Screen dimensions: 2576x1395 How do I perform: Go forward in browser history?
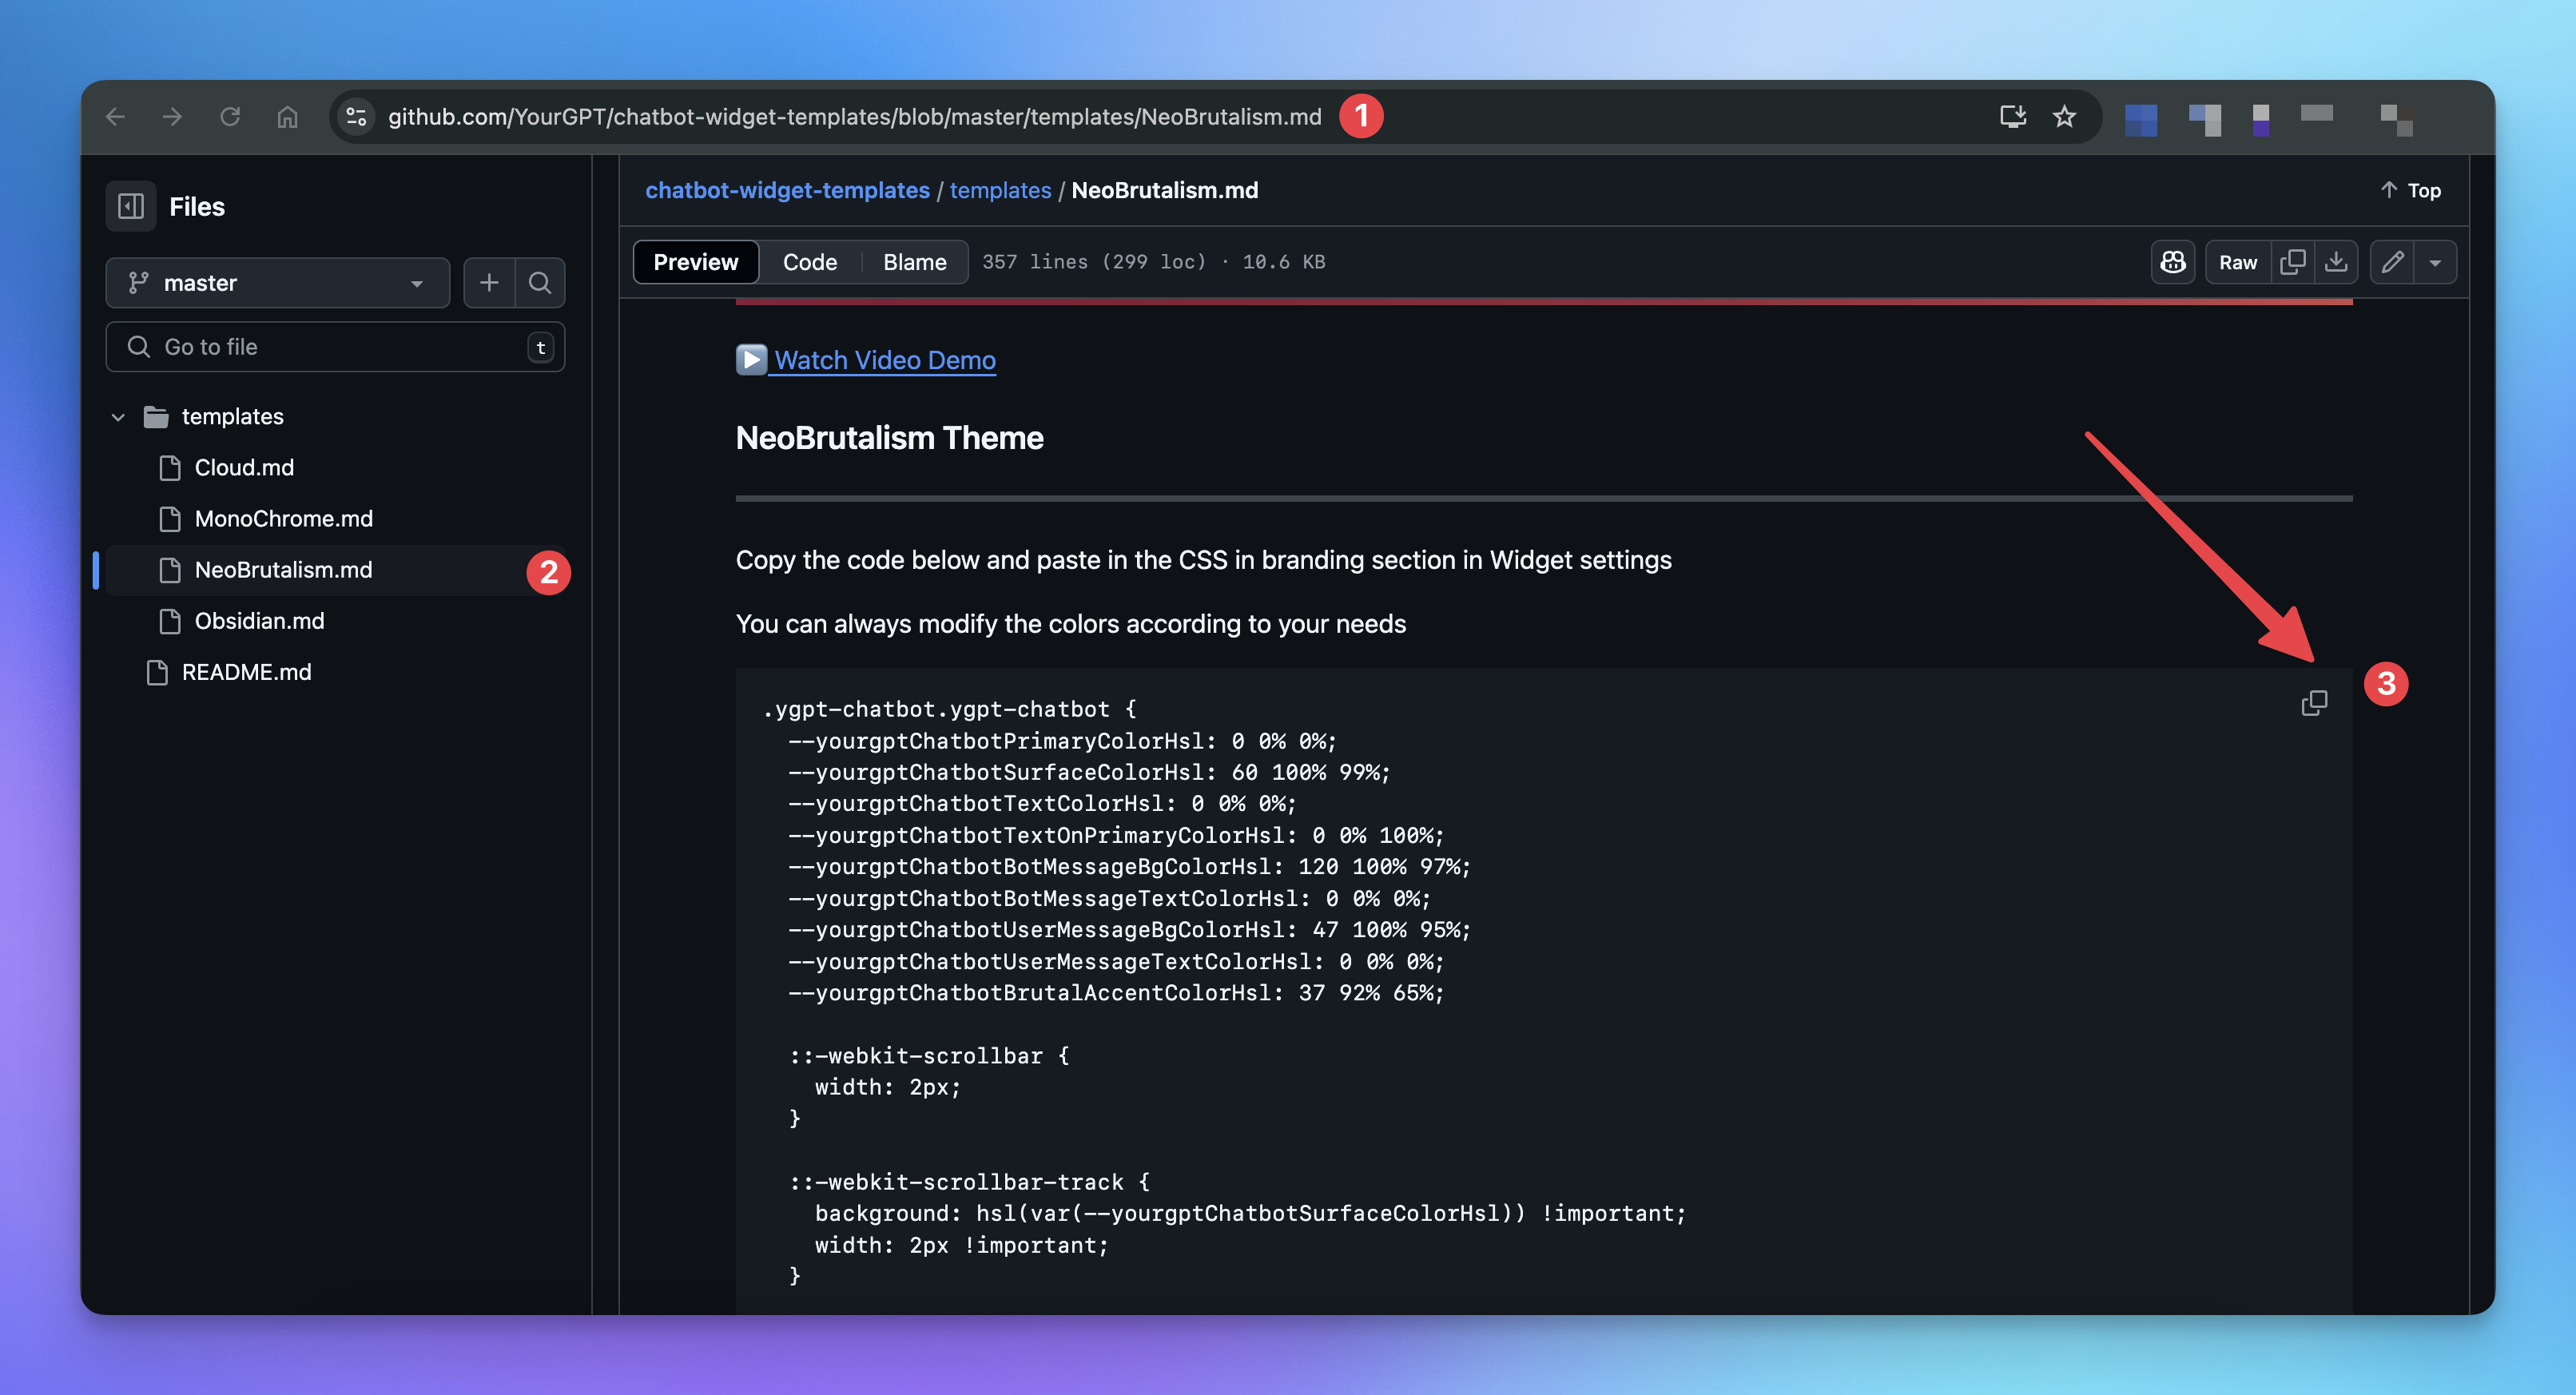pyautogui.click(x=172, y=117)
